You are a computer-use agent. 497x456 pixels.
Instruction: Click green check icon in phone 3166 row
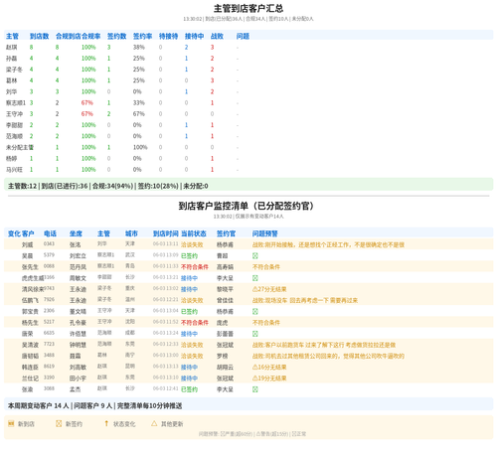pos(254,278)
